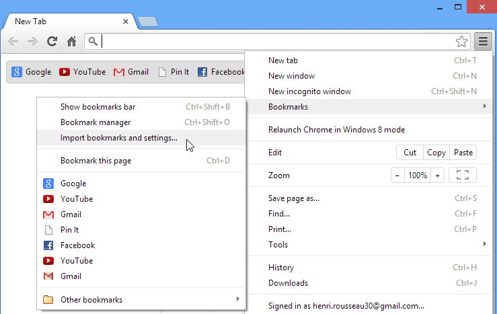Open second YouTube entry below Facebook

click(x=141, y=261)
